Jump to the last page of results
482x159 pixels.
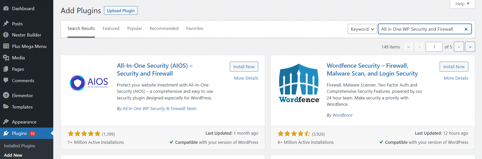coord(470,47)
